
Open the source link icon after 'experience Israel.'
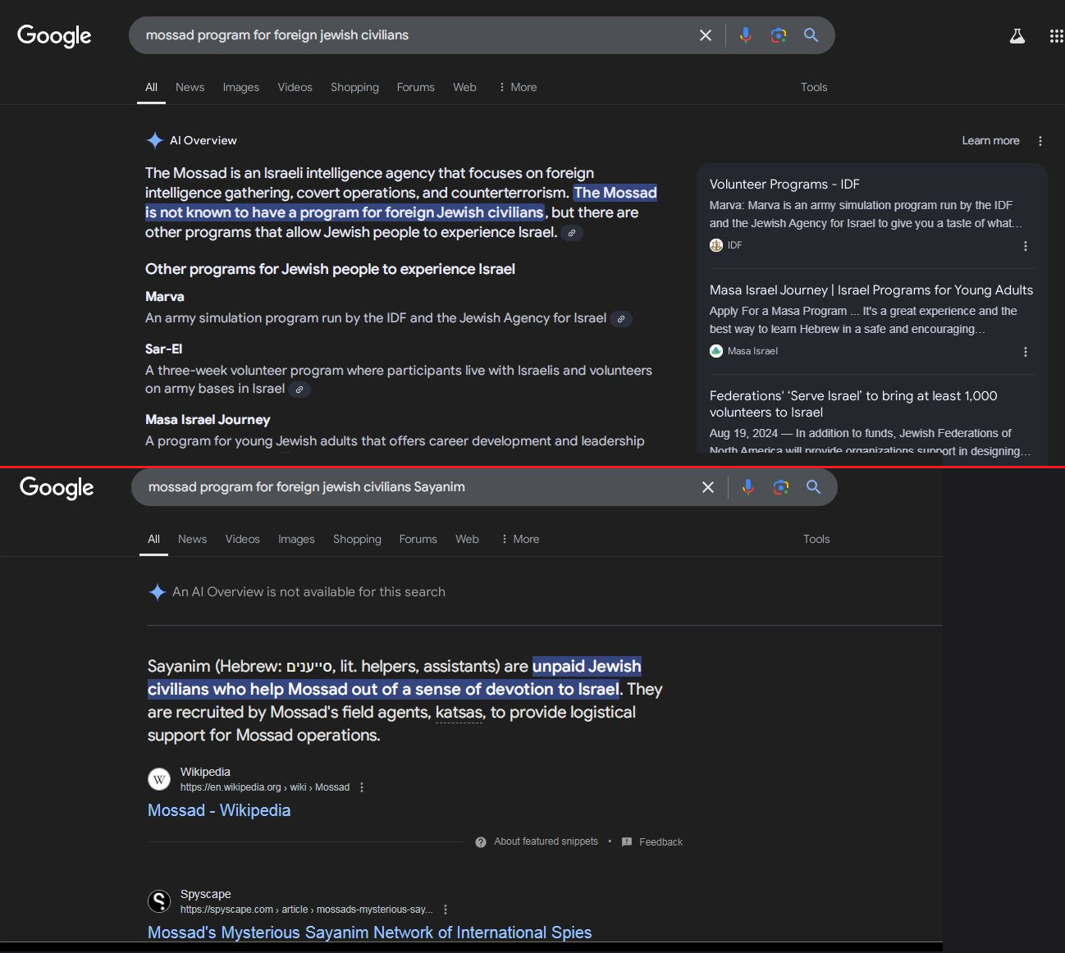(x=572, y=233)
